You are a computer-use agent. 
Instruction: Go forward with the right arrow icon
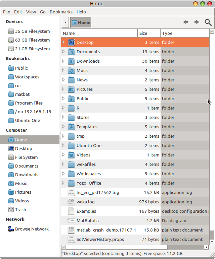tap(197, 22)
